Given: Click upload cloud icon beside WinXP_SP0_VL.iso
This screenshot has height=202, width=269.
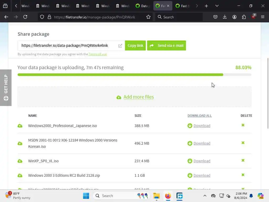Looking at the screenshot, I should [20, 161].
